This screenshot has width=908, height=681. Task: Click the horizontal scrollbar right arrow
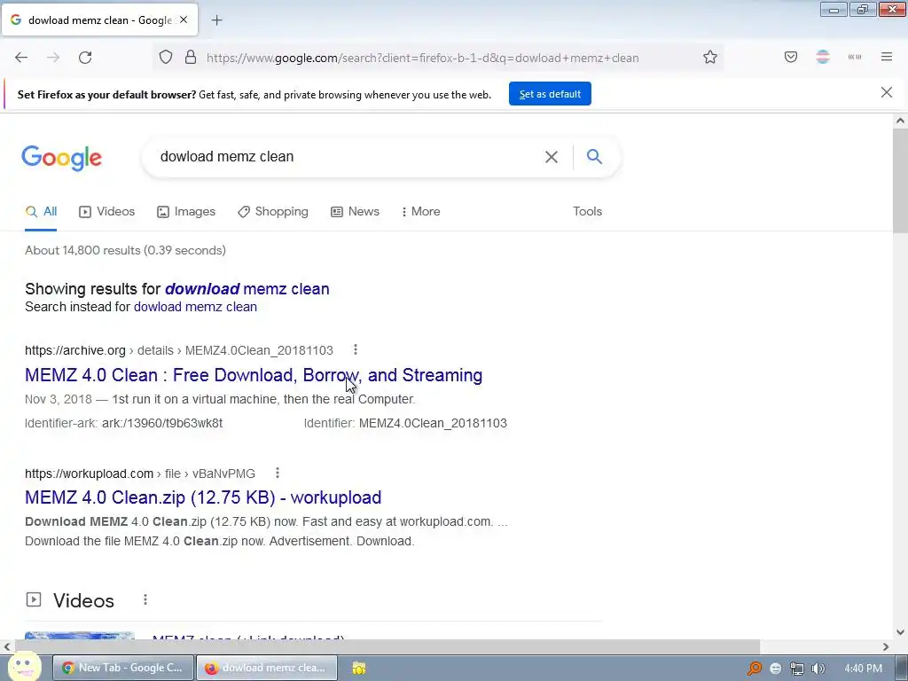(x=886, y=646)
